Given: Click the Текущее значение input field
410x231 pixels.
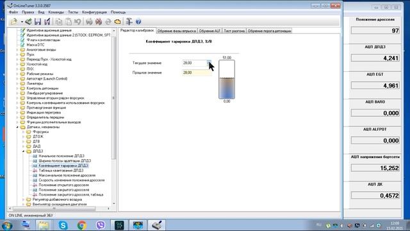Looking at the screenshot, I should [195, 63].
